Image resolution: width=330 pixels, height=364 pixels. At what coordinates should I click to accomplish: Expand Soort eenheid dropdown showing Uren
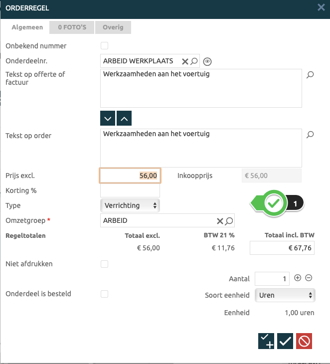tap(285, 295)
